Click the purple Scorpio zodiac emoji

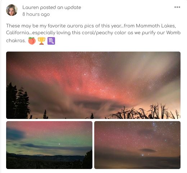pyautogui.click(x=51, y=41)
